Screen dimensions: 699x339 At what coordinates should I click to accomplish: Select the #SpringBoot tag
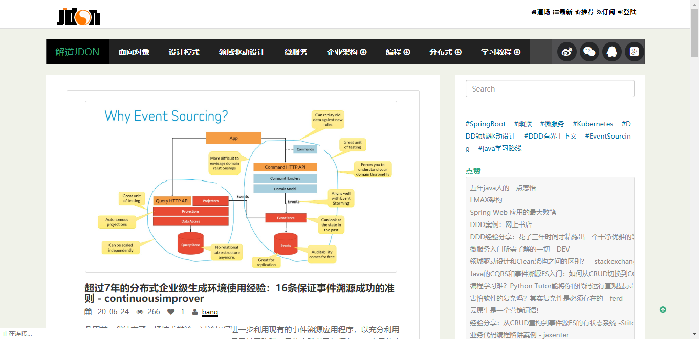point(485,124)
